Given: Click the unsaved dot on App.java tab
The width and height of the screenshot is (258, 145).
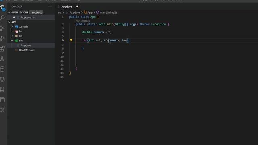Looking at the screenshot, I should coord(77,6).
